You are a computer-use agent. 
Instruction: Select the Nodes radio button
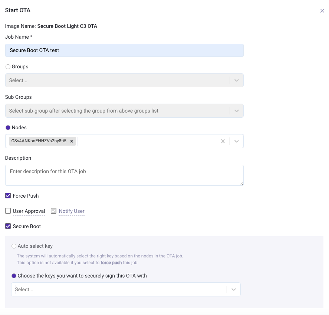tap(8, 127)
